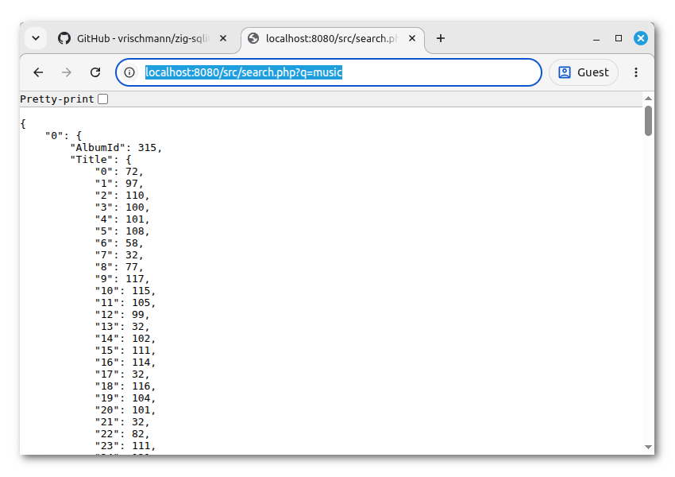Click the "20": 101 entry
675x477 pixels.
pyautogui.click(x=125, y=410)
